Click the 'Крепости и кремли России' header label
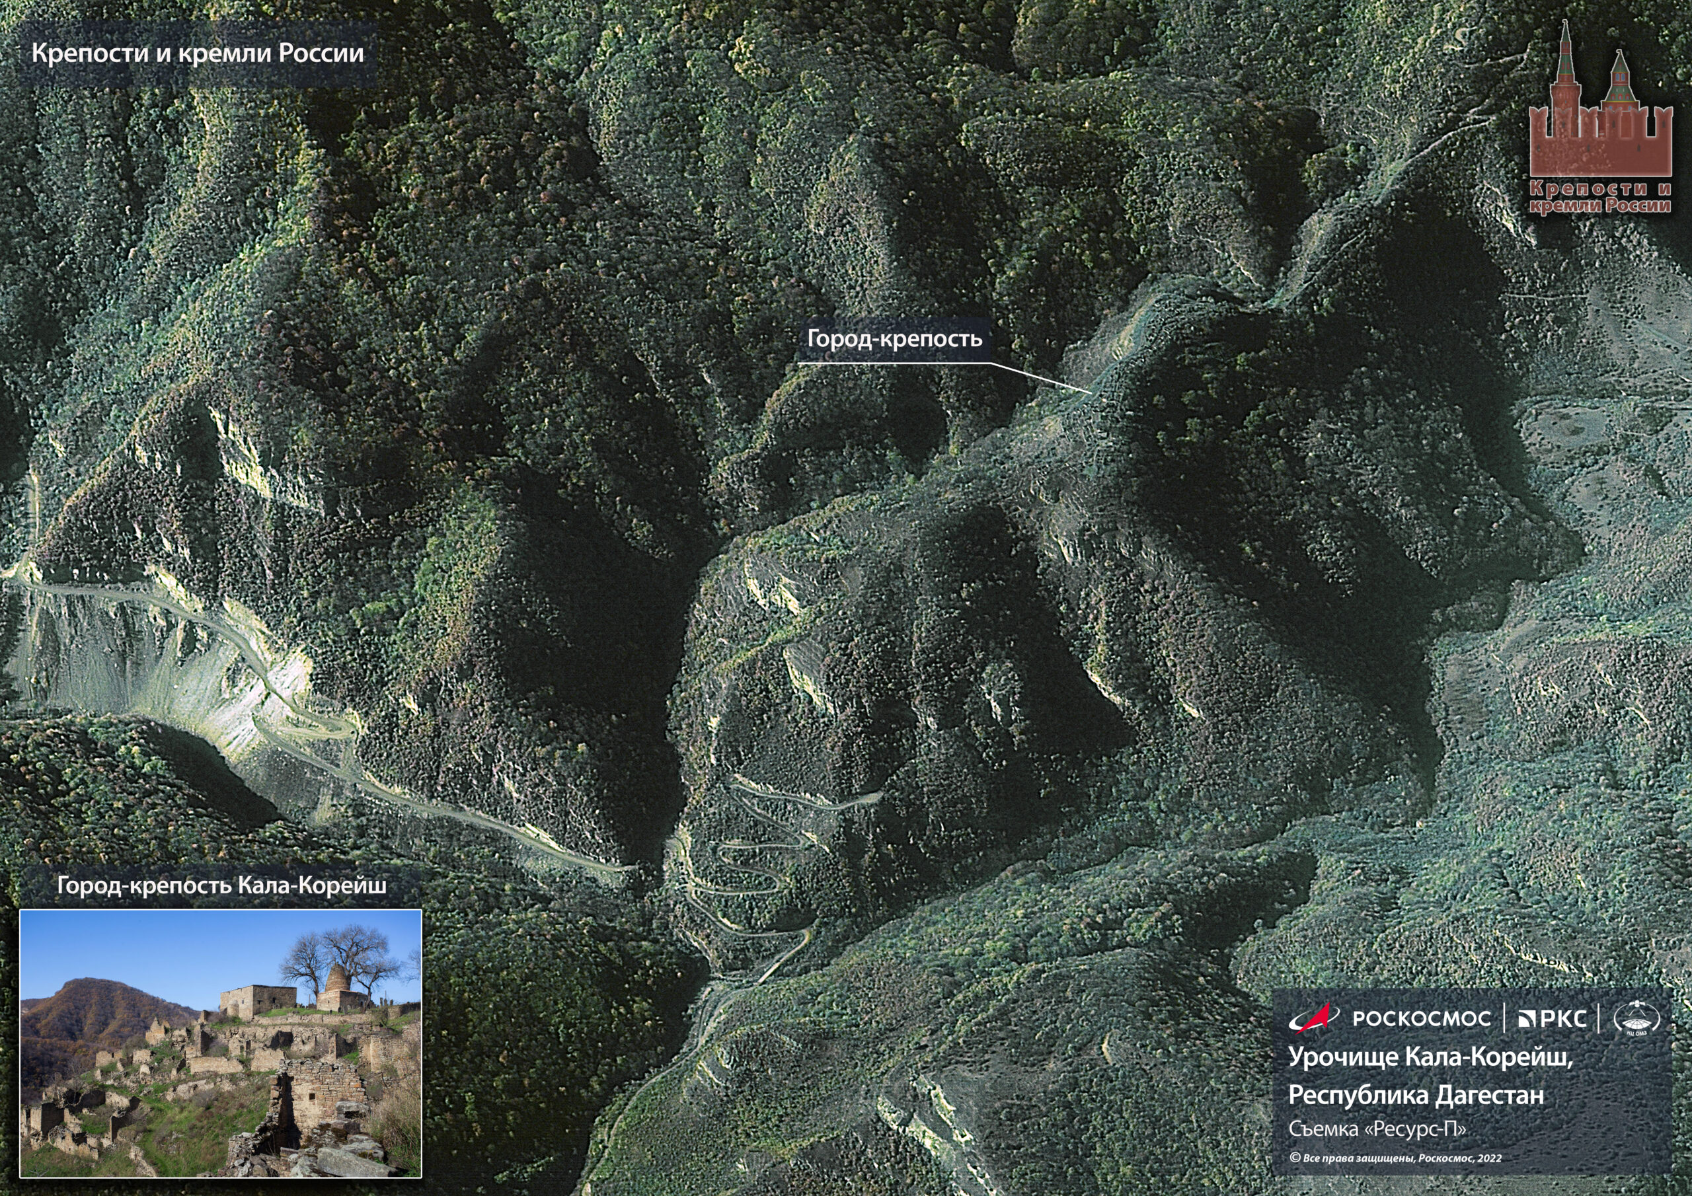This screenshot has height=1196, width=1692. coord(198,55)
